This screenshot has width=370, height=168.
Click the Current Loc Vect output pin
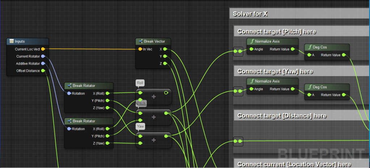pos(43,49)
